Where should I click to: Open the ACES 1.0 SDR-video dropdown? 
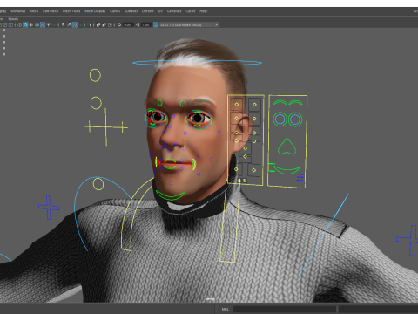(x=190, y=24)
